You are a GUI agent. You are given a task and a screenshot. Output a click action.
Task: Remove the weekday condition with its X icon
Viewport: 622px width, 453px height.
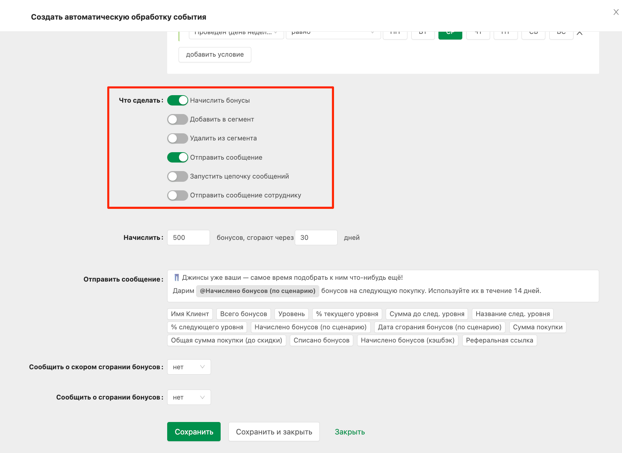(580, 33)
